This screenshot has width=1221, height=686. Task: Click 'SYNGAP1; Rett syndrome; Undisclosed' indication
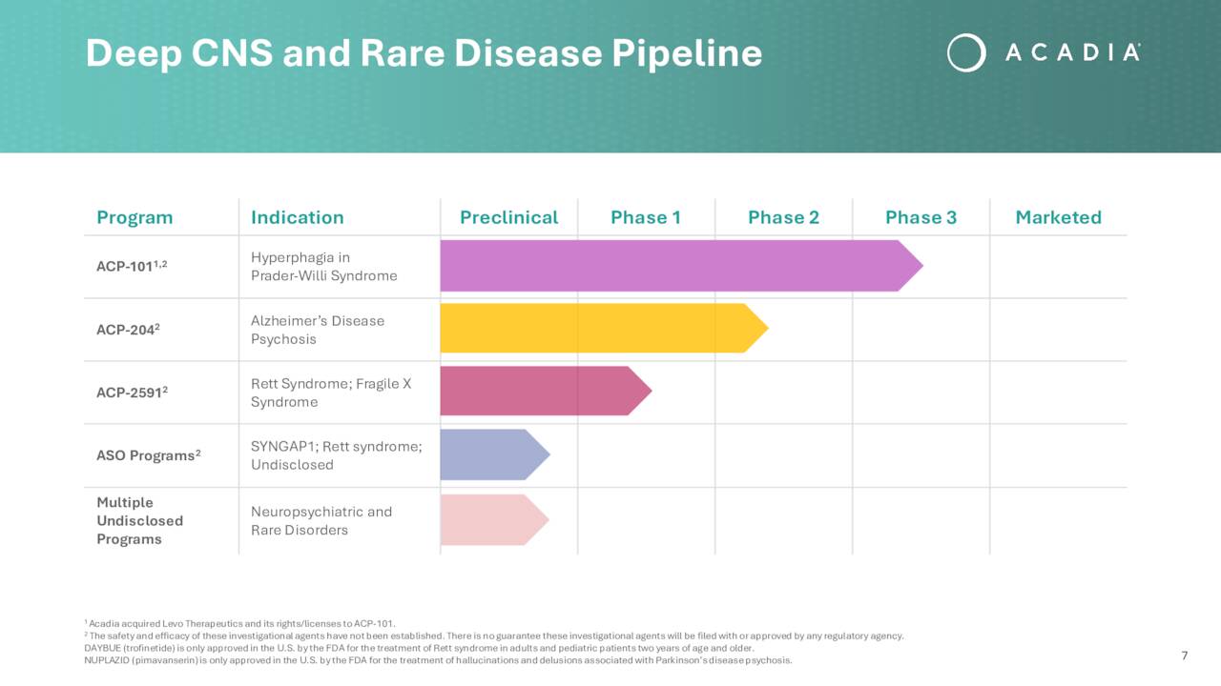tap(336, 455)
